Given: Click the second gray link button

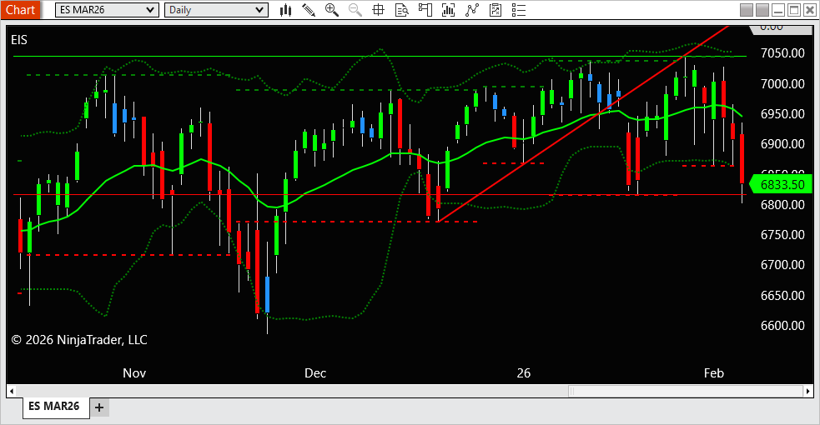Looking at the screenshot, I should (x=762, y=10).
